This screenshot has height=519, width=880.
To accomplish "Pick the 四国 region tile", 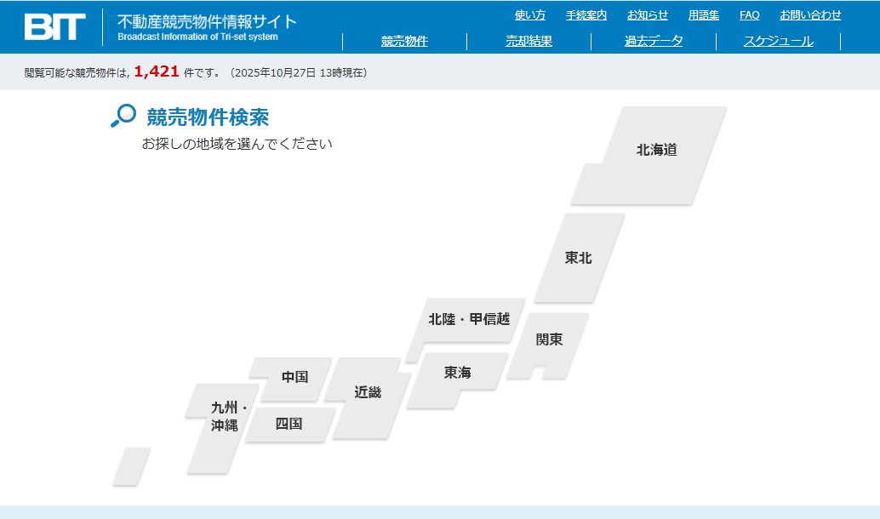I will click(289, 424).
